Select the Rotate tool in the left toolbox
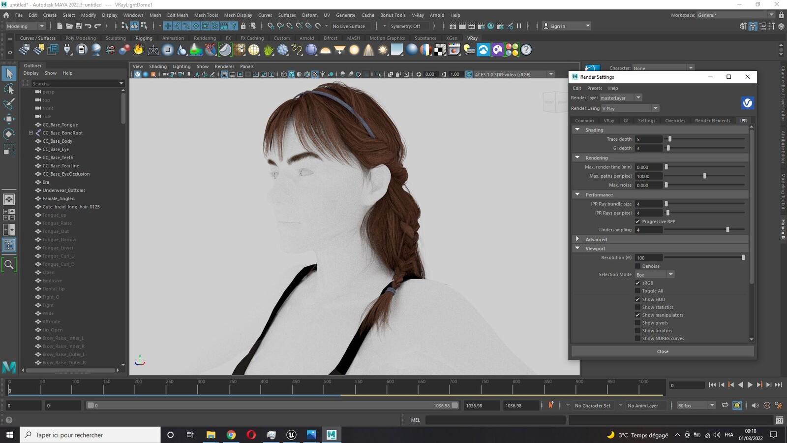 tap(9, 134)
